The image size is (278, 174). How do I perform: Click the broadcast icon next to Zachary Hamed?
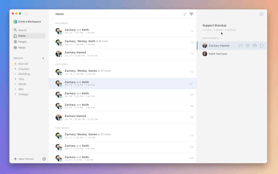(254, 46)
